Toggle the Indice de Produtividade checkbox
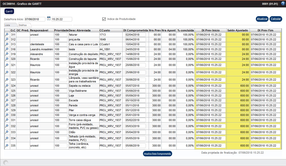The width and height of the screenshot is (286, 166). [x=104, y=19]
